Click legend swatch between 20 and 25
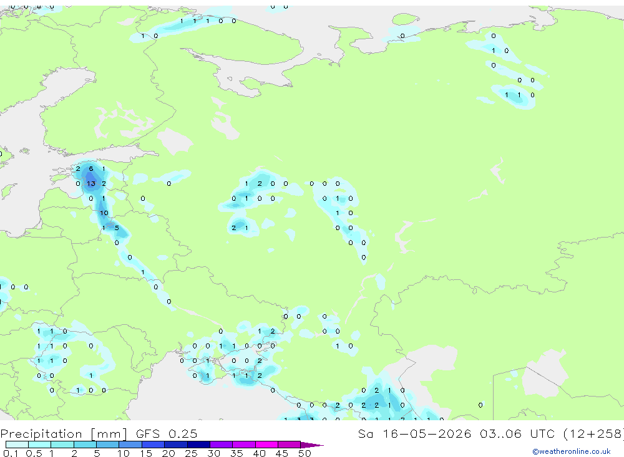This screenshot has height=457, width=624. pyautogui.click(x=176, y=445)
